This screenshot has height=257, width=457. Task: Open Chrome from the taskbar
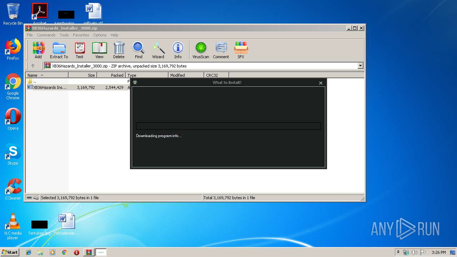(64, 252)
